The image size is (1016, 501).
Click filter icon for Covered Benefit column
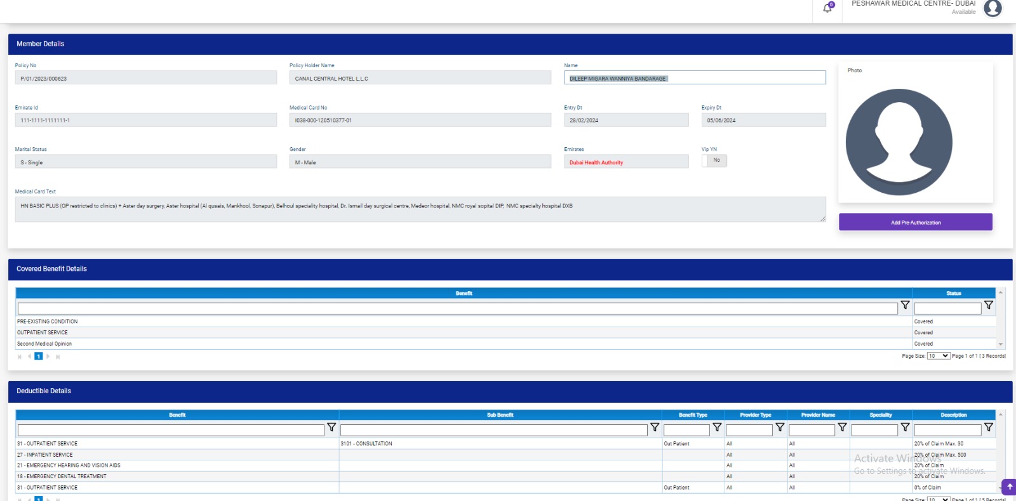coord(905,306)
